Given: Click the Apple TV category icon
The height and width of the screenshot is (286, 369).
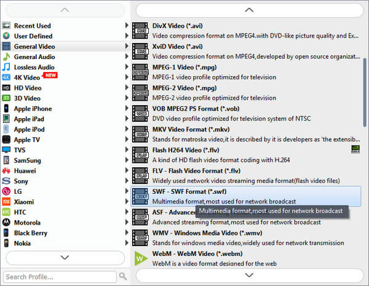Looking at the screenshot, I should pyautogui.click(x=6, y=140).
